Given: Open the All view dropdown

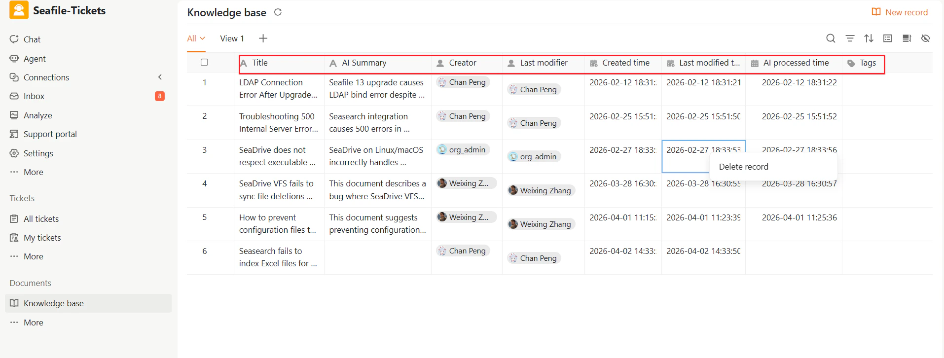Looking at the screenshot, I should [196, 38].
